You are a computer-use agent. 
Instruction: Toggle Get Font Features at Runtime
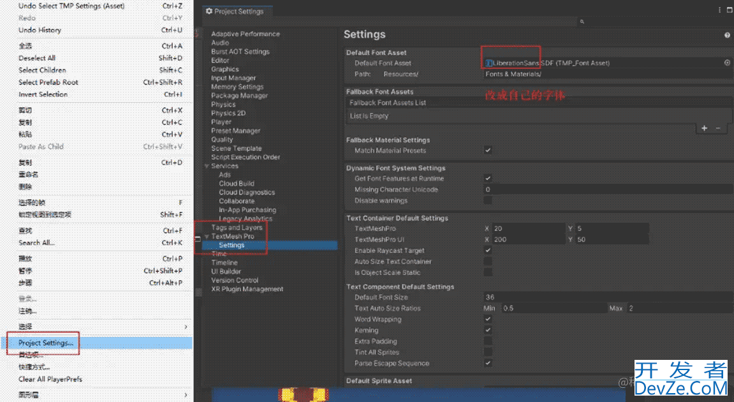[x=488, y=178]
